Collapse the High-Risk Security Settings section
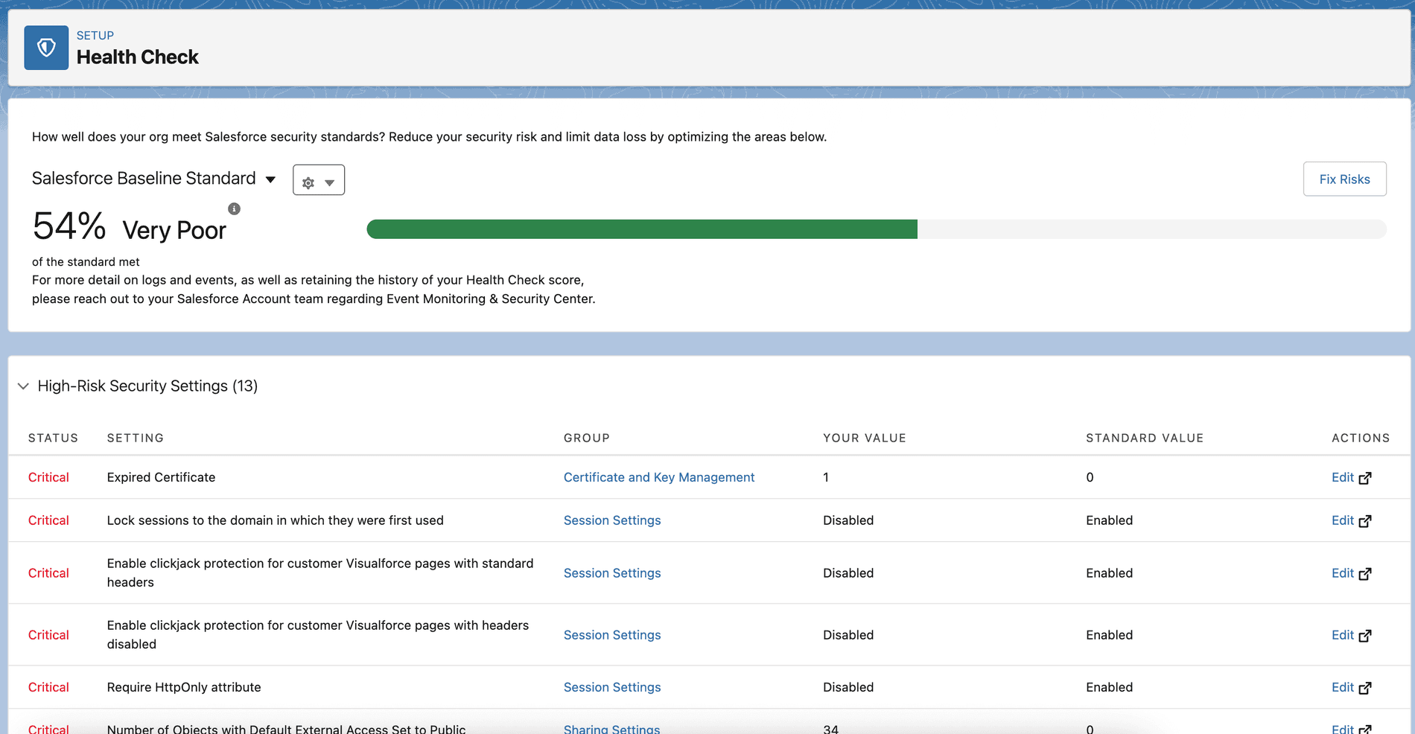Image resolution: width=1415 pixels, height=734 pixels. click(23, 386)
